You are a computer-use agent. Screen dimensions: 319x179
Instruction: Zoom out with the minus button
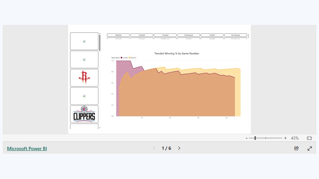[247, 138]
